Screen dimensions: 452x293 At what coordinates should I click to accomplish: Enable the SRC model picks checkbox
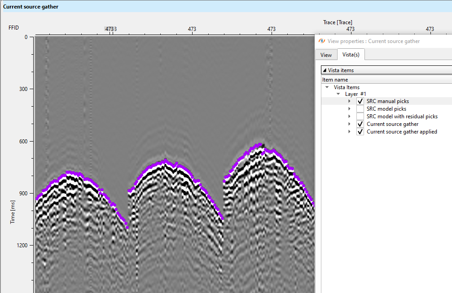click(360, 109)
